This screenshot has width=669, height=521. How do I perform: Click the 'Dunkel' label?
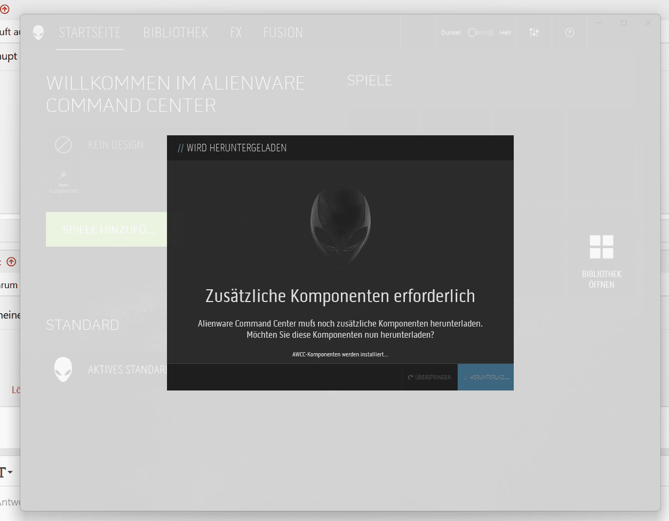click(x=451, y=32)
